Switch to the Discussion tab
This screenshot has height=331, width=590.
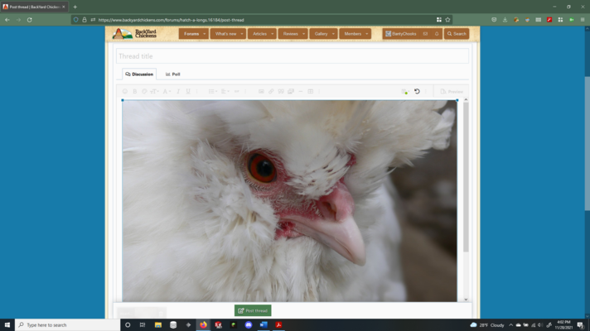pos(139,74)
